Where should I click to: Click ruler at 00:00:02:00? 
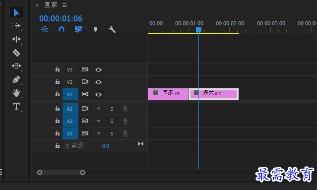click(x=230, y=23)
